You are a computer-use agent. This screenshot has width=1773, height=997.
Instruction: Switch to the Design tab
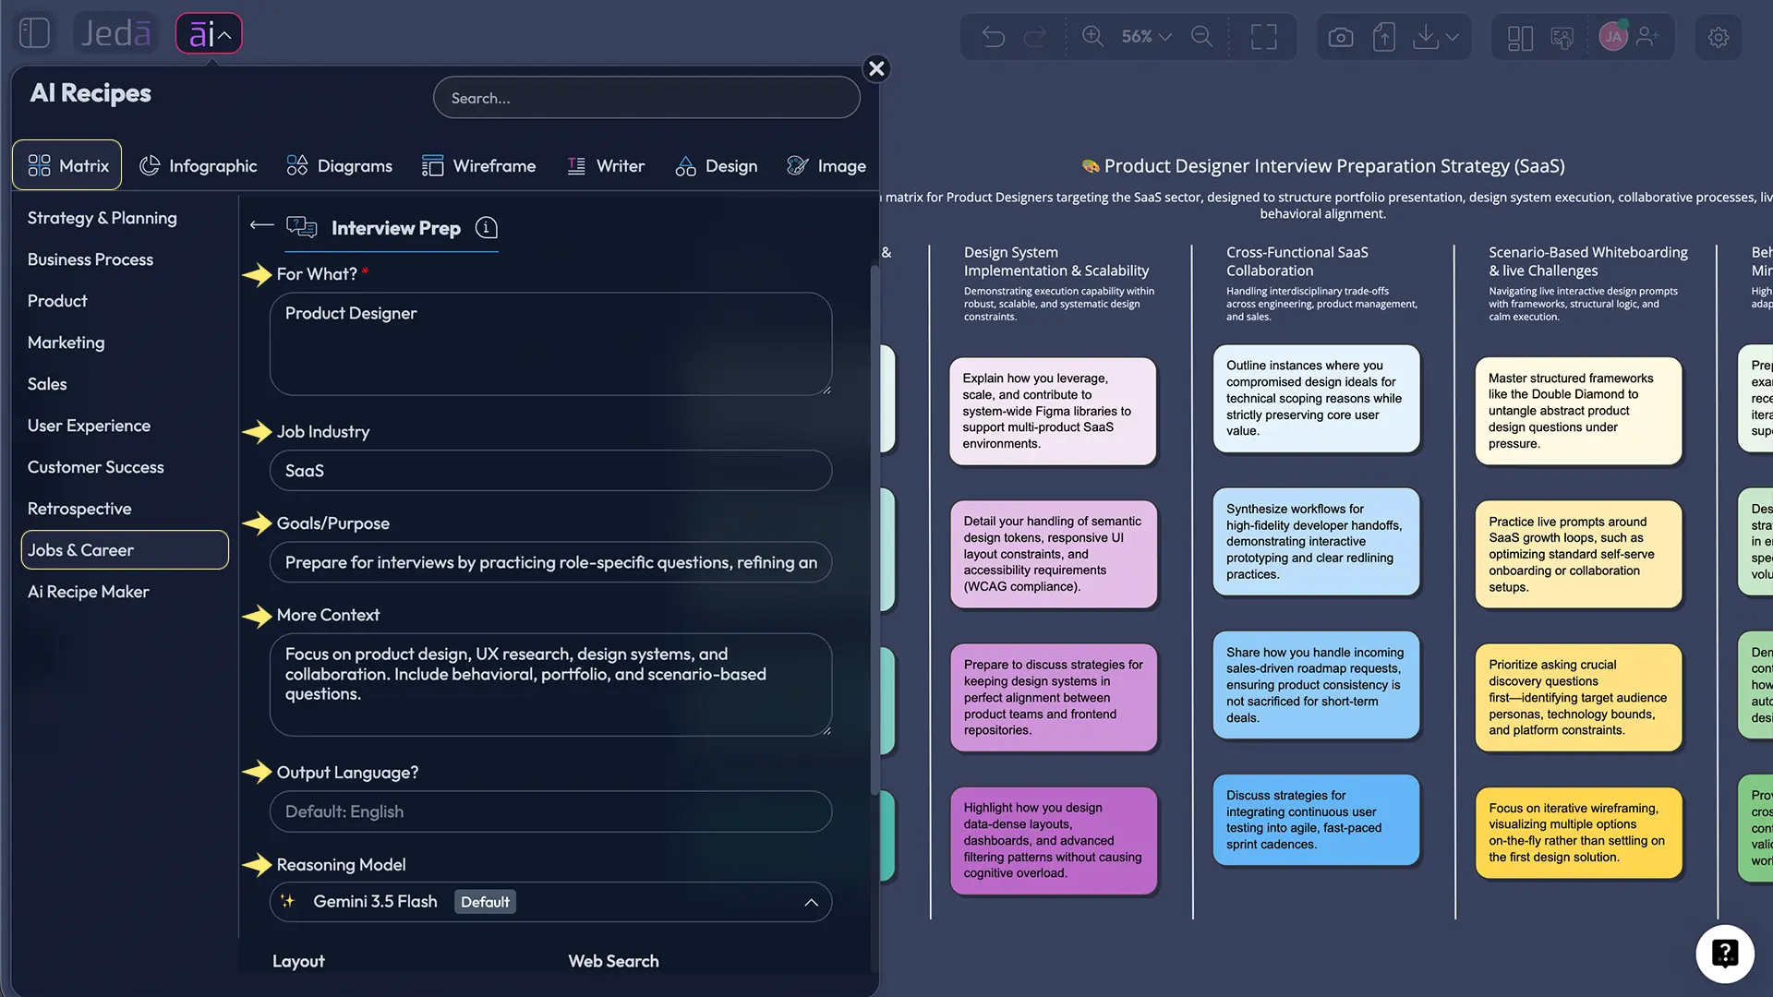716,166
